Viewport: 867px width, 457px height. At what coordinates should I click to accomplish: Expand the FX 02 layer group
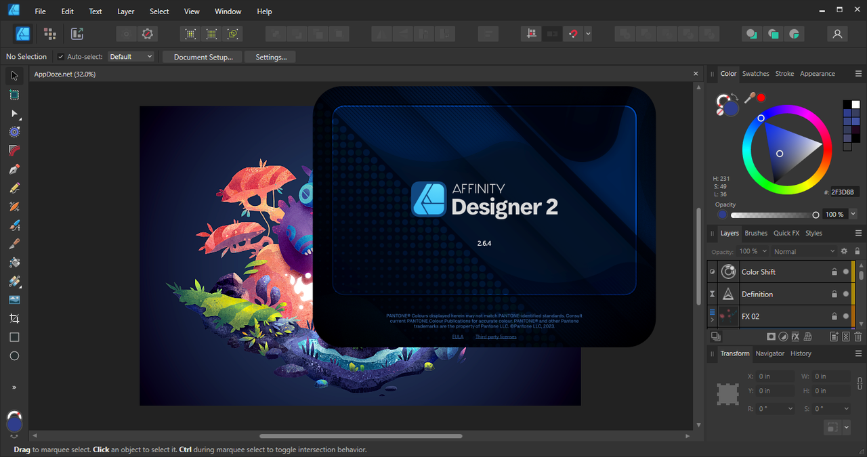point(712,320)
